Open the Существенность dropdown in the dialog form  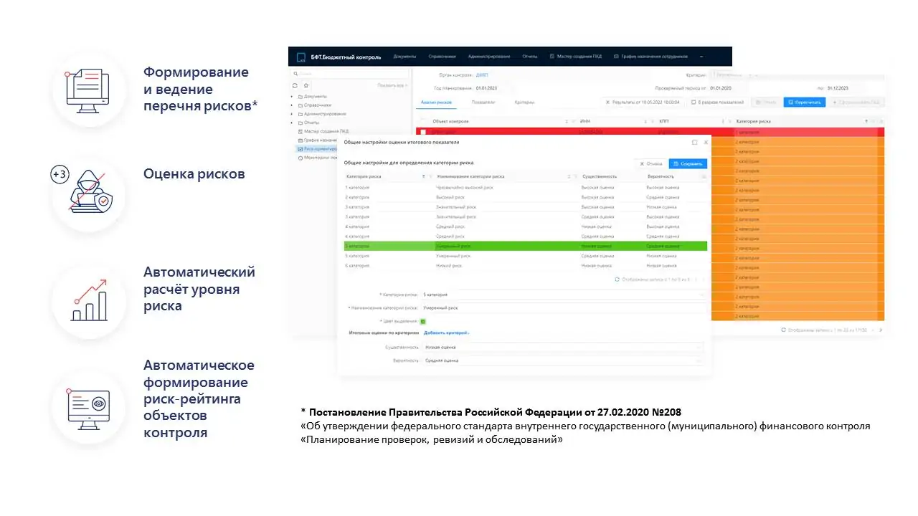[563, 347]
